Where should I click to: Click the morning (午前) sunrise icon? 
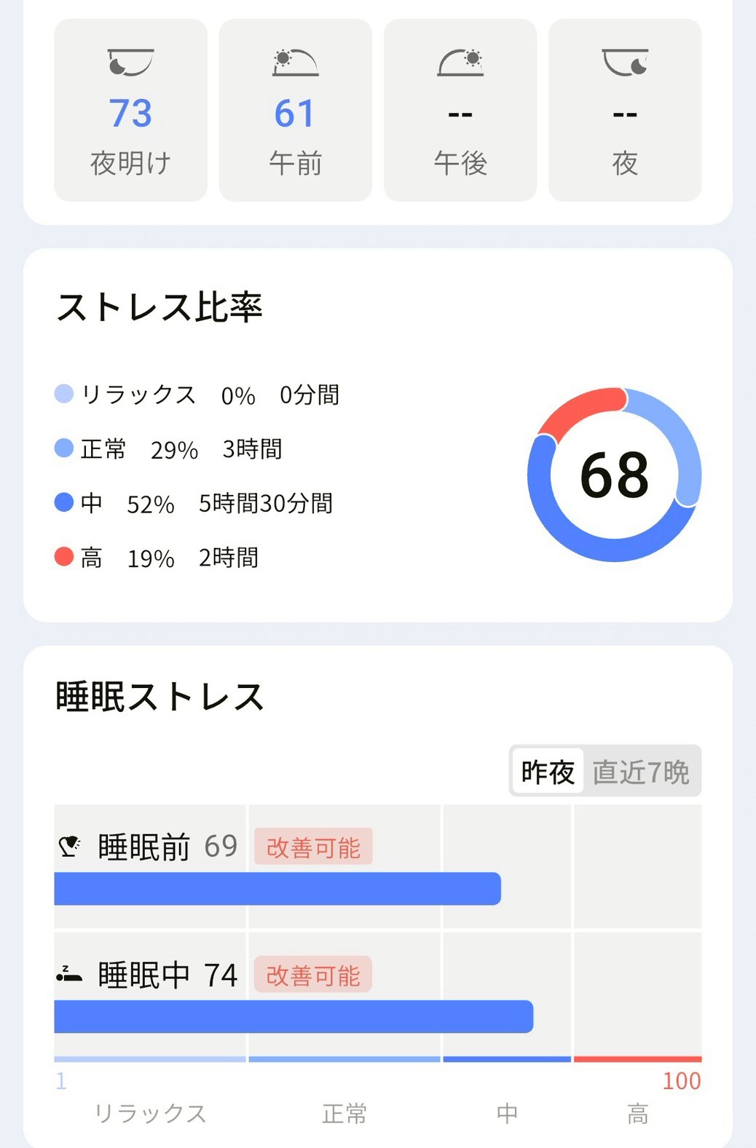coord(295,62)
